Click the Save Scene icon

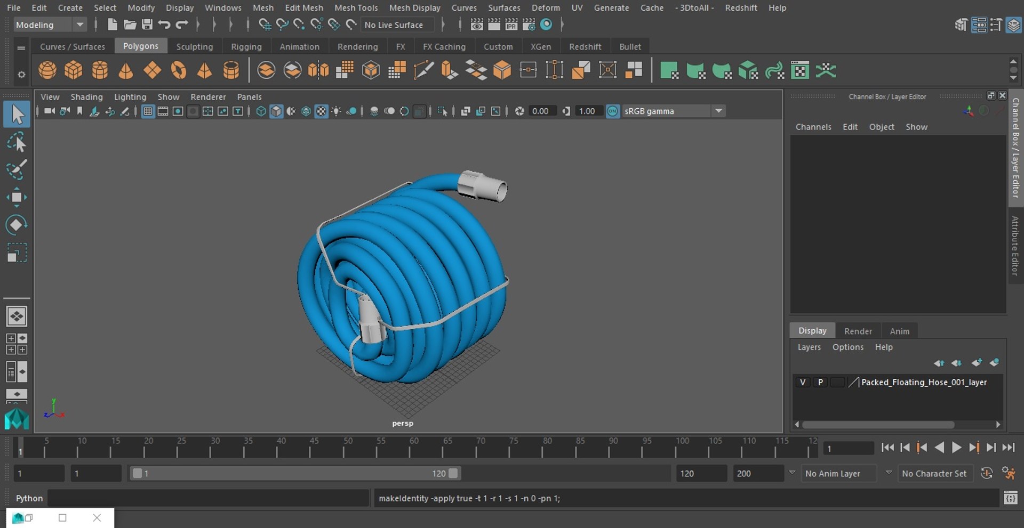pyautogui.click(x=147, y=25)
